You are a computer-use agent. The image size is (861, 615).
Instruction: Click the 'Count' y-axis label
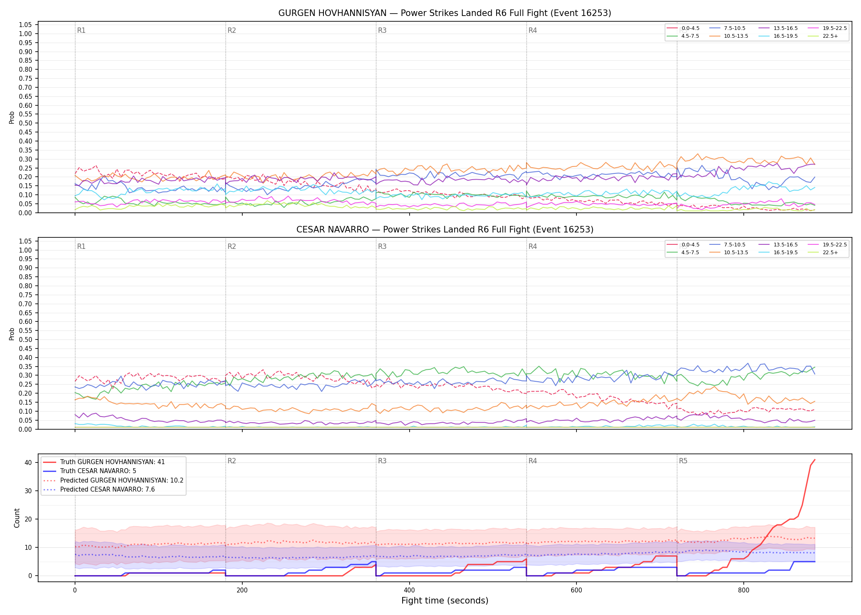pyautogui.click(x=17, y=518)
